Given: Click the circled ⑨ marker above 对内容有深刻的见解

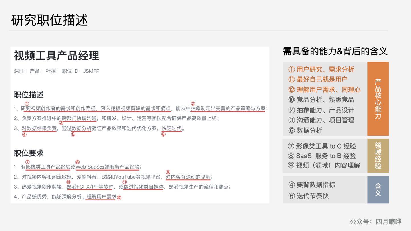Looking at the screenshot, I should [x=168, y=172].
